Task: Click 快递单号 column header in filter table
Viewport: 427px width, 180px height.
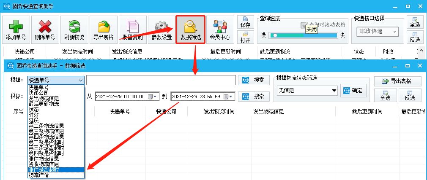Action: pyautogui.click(x=120, y=111)
